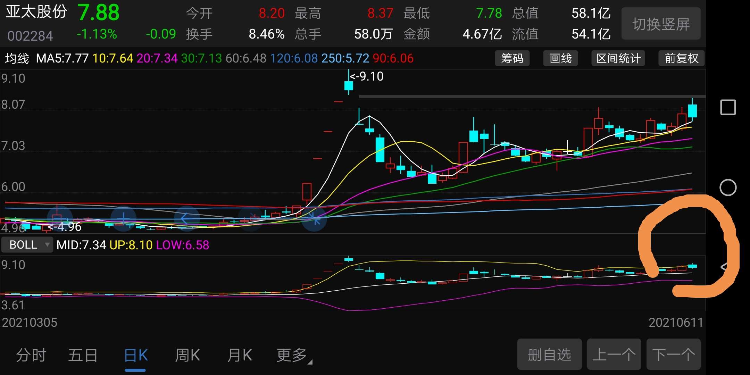The height and width of the screenshot is (375, 750).
Task: Tap the Android recent apps square icon
Action: (728, 107)
